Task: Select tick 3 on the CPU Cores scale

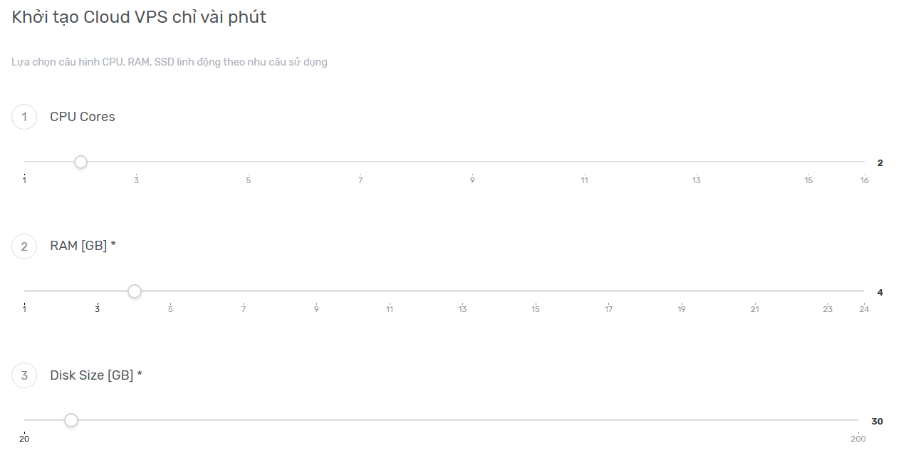Action: click(136, 180)
